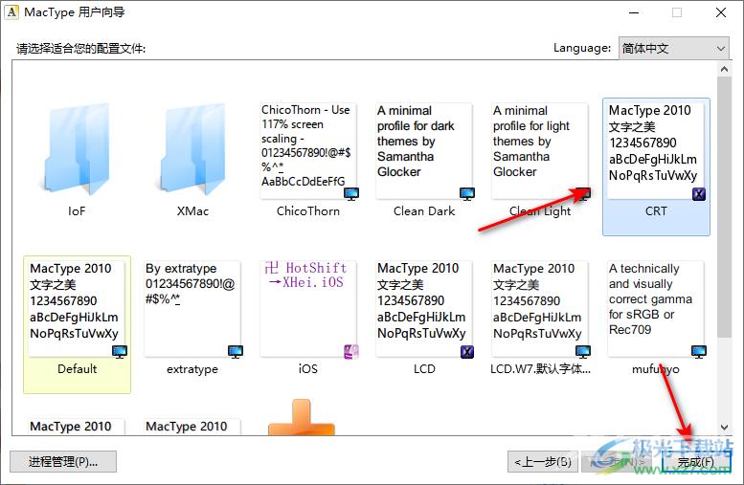Click the monitor icon on Clean Dark preview
This screenshot has width=744, height=485.
click(467, 193)
